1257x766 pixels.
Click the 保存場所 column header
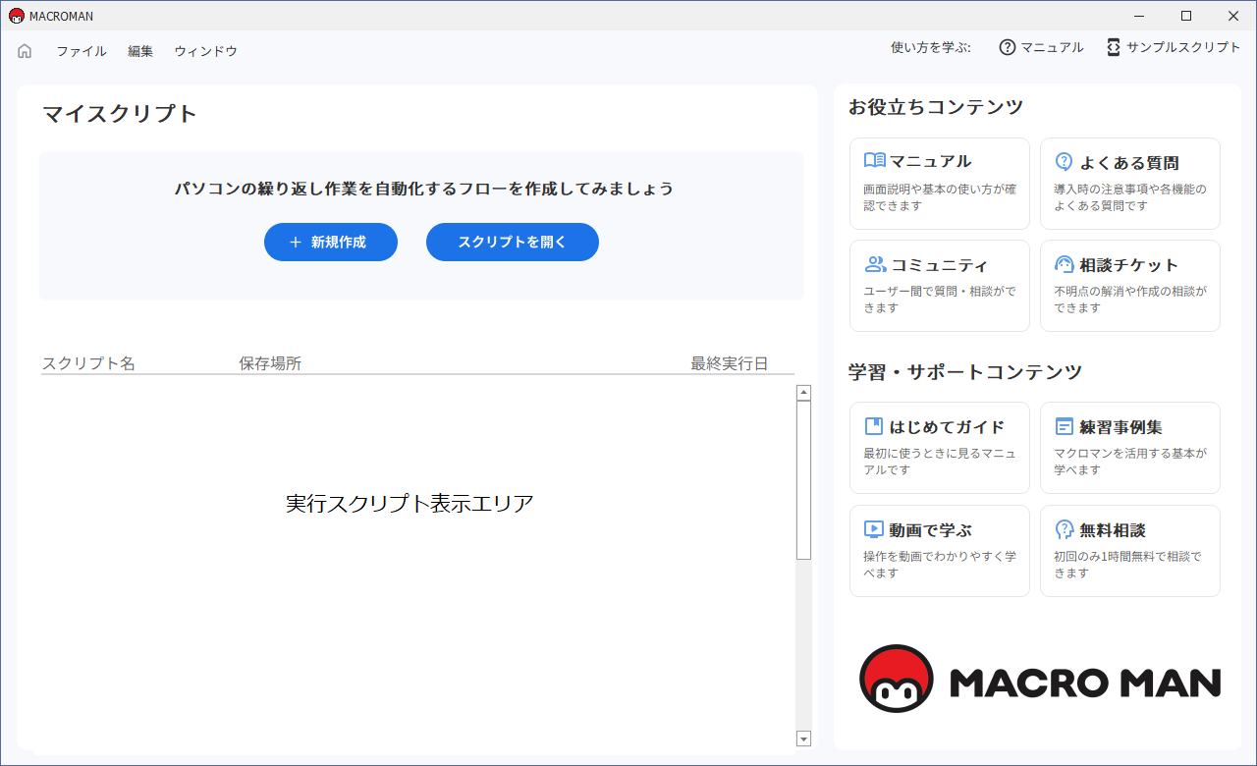pos(270,363)
